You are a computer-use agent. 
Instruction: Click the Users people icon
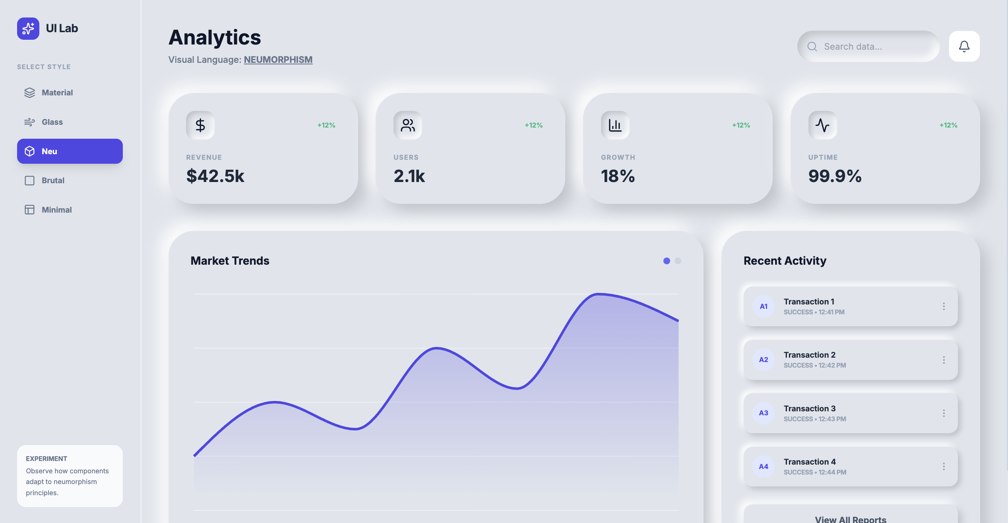(407, 125)
